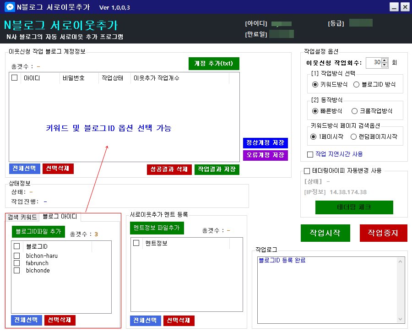This screenshot has height=332, width=412.
Task: Select the 빠른방식 radio button
Action: pos(315,111)
